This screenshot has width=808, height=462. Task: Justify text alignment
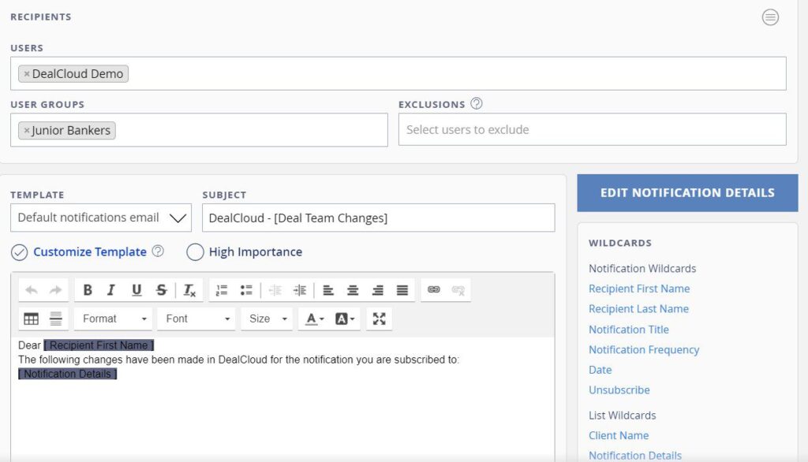tap(402, 290)
